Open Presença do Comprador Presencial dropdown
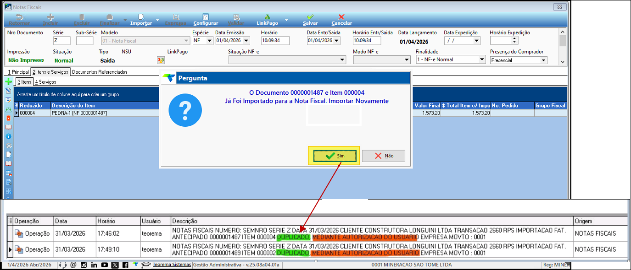 (544, 60)
